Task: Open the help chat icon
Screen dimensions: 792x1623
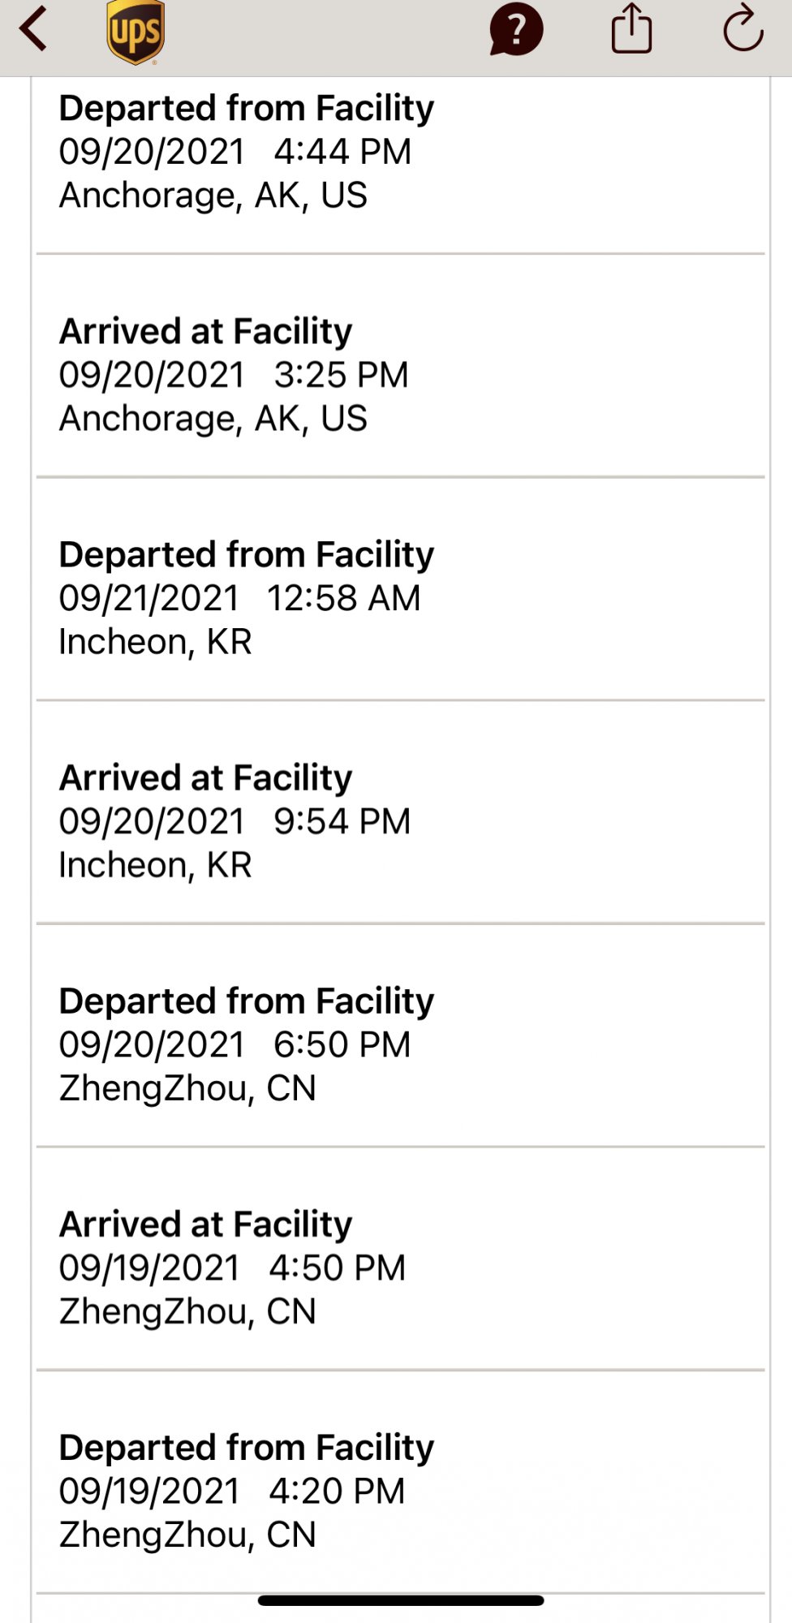Action: pyautogui.click(x=515, y=31)
